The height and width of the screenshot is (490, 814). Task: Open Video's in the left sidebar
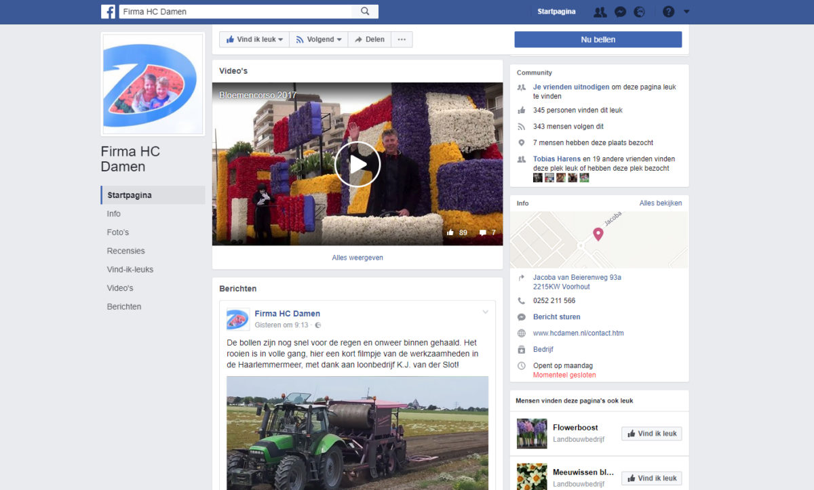tap(120, 288)
